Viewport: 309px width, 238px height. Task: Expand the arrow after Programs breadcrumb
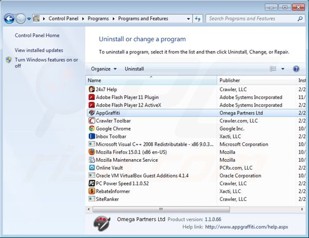[114, 19]
